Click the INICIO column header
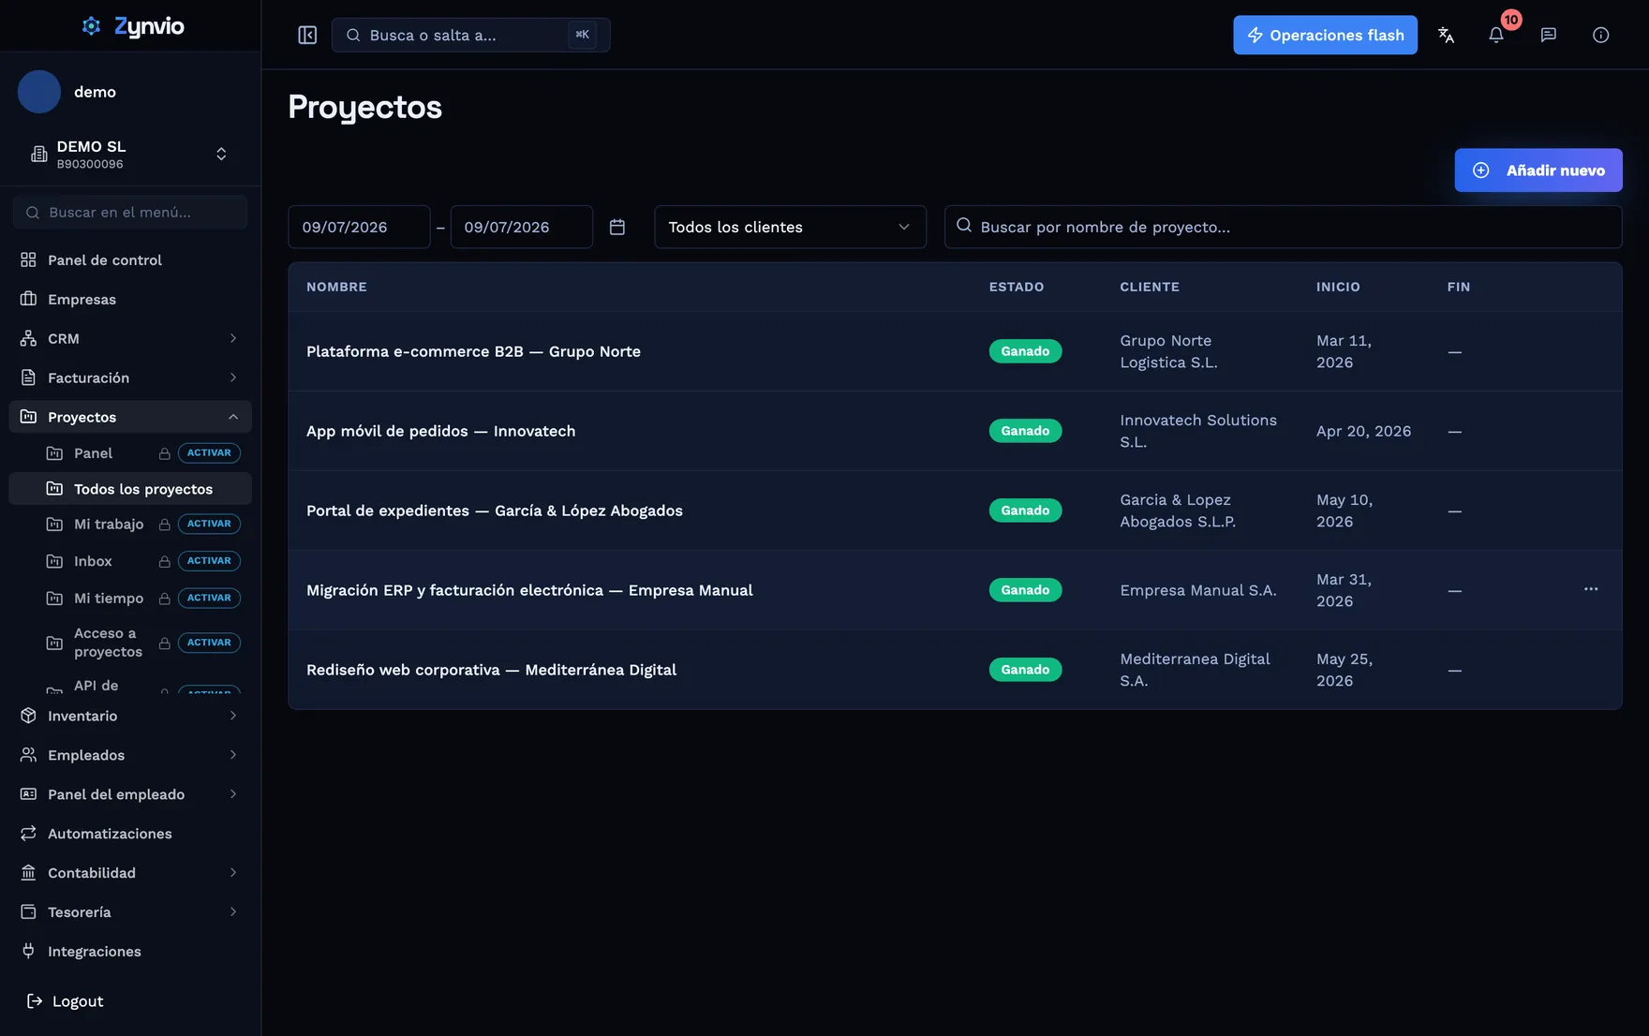This screenshot has height=1036, width=1649. pyautogui.click(x=1338, y=287)
